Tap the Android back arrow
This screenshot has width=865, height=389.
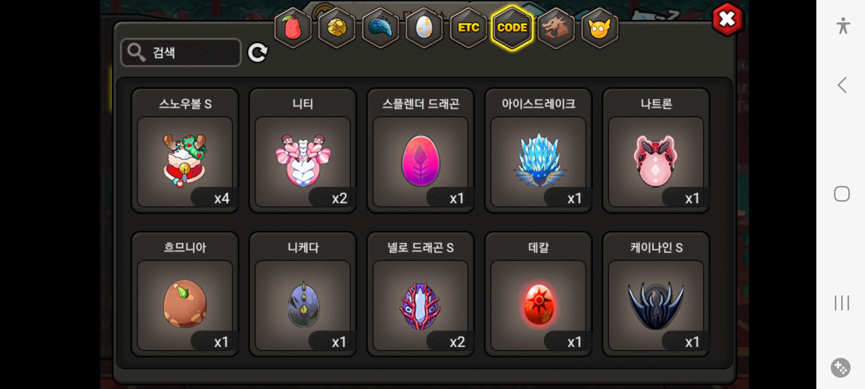click(842, 85)
